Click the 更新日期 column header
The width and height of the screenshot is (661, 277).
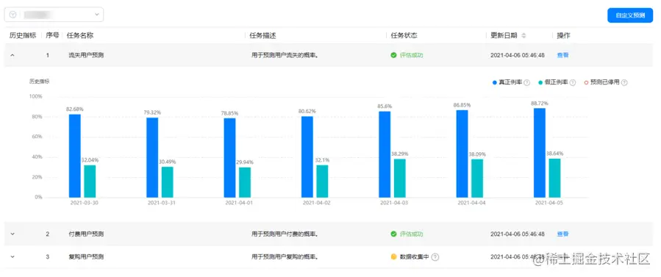pos(504,36)
